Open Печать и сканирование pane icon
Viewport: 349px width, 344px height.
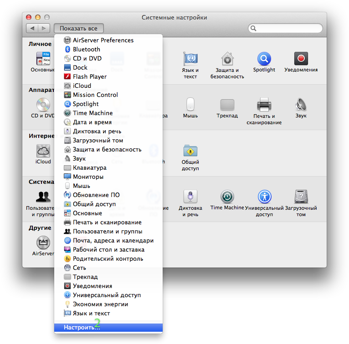264,105
